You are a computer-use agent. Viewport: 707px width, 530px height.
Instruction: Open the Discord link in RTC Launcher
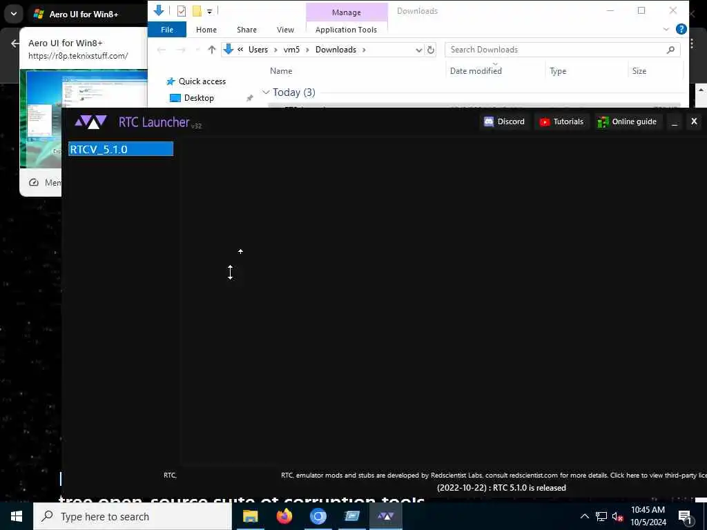pos(503,121)
